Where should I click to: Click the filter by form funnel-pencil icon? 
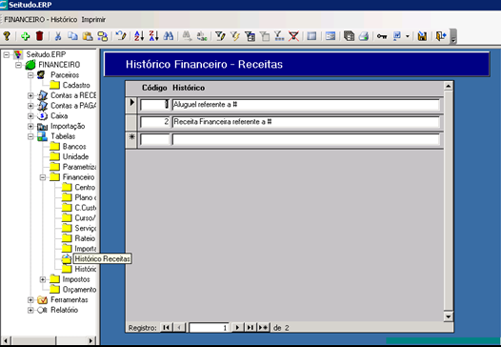pos(220,36)
